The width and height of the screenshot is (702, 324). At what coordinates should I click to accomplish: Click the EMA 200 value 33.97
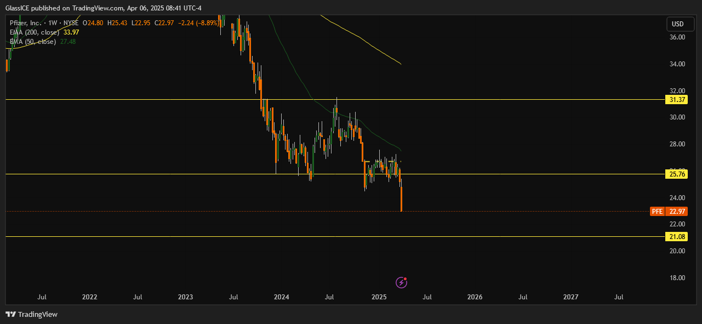pyautogui.click(x=71, y=32)
